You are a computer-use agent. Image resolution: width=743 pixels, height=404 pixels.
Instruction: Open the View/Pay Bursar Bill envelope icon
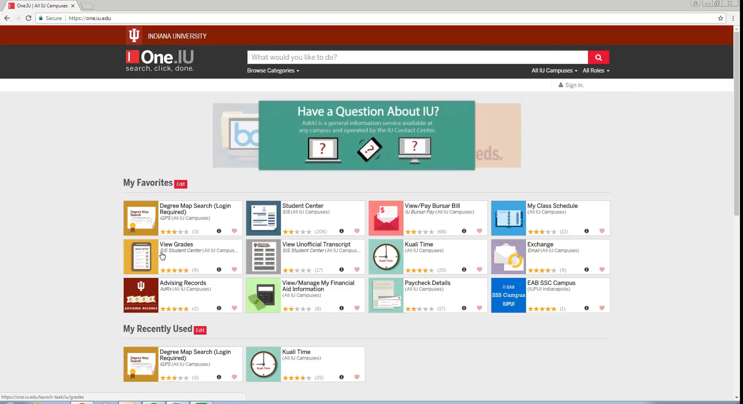386,218
